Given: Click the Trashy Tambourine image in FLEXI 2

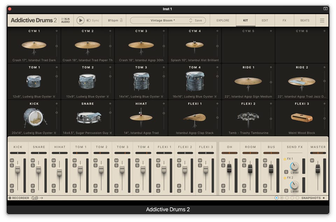Looking at the screenshot, I should [x=248, y=118].
